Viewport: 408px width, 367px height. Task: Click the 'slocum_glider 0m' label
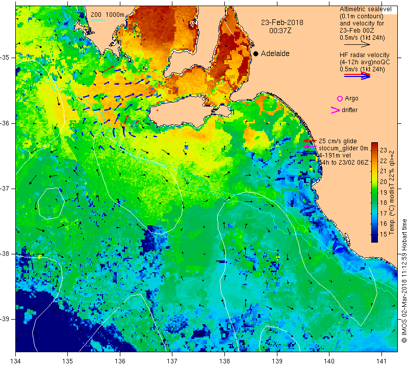[343, 148]
